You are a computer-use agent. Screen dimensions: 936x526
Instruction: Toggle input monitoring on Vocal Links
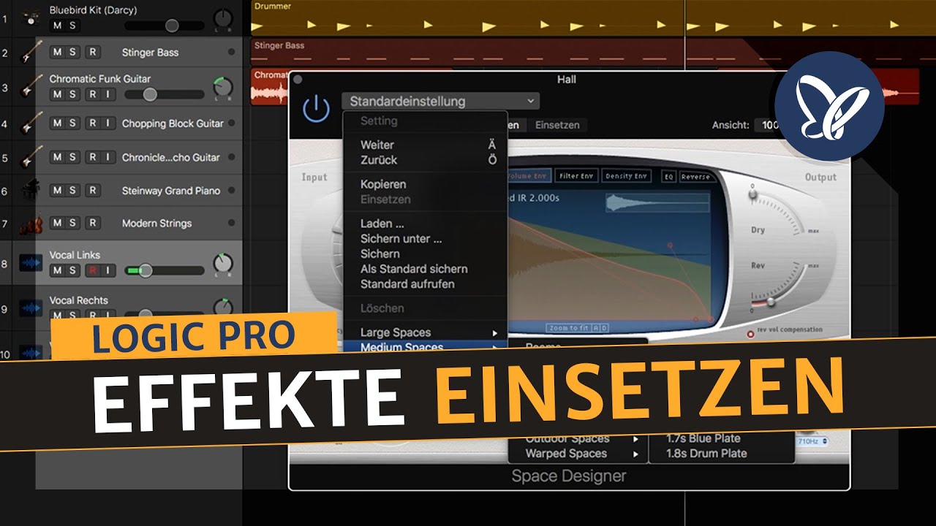click(x=107, y=270)
